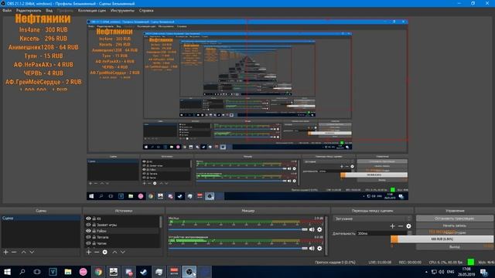
Task: Open the Вид menu
Action: pyautogui.click(x=49, y=10)
